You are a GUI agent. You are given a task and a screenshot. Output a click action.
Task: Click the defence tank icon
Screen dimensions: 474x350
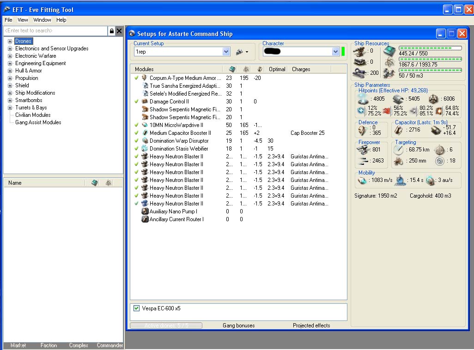pyautogui.click(x=362, y=130)
